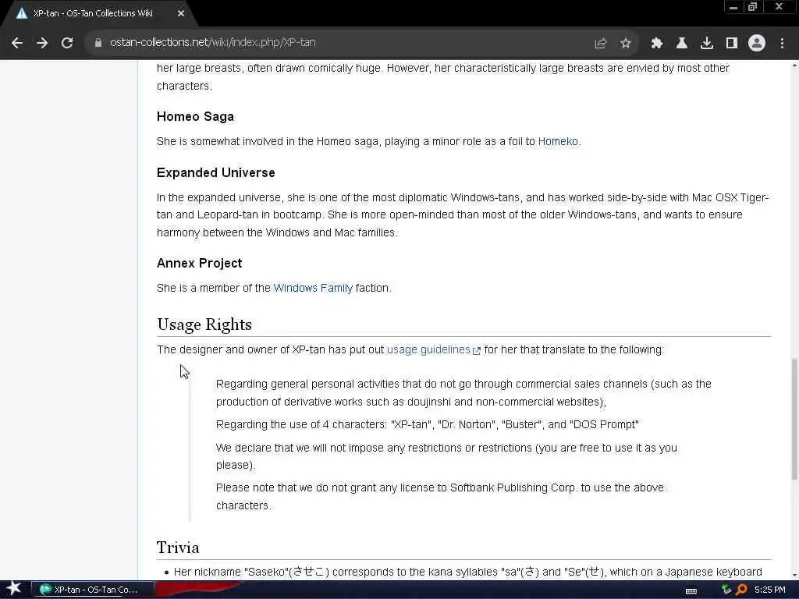The height and width of the screenshot is (599, 799).
Task: Open the Homeko link
Action: (x=558, y=142)
